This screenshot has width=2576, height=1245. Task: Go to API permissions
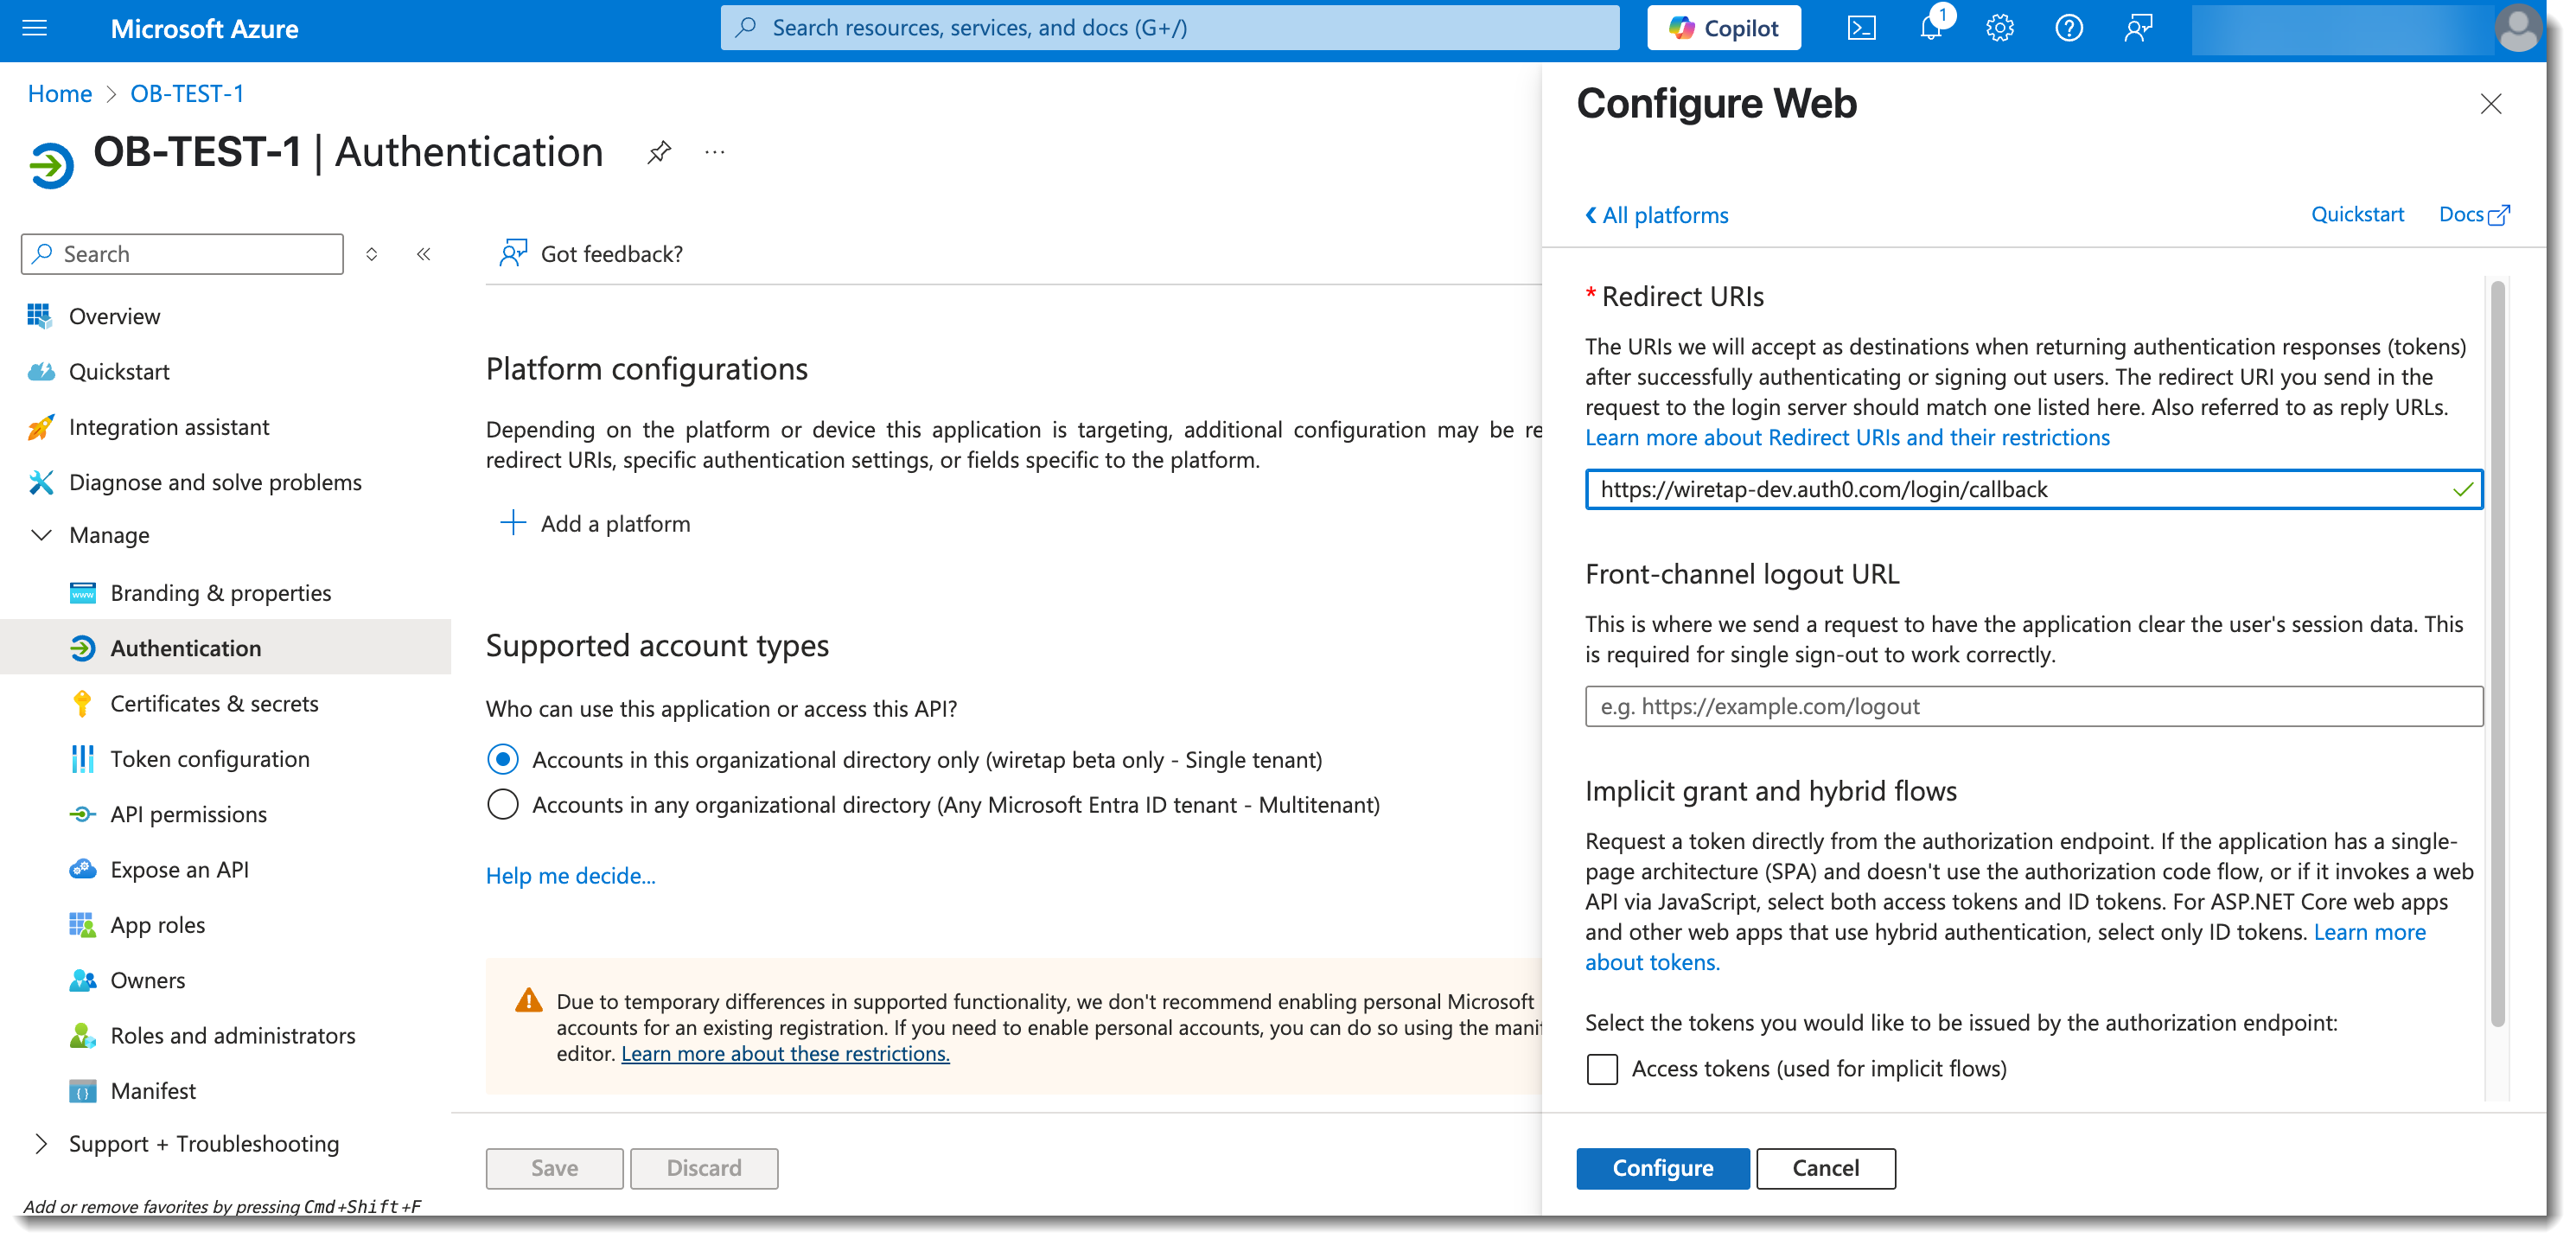click(188, 815)
